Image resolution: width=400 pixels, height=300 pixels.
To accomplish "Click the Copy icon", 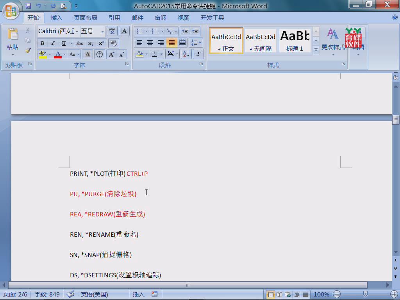I will point(28,40).
